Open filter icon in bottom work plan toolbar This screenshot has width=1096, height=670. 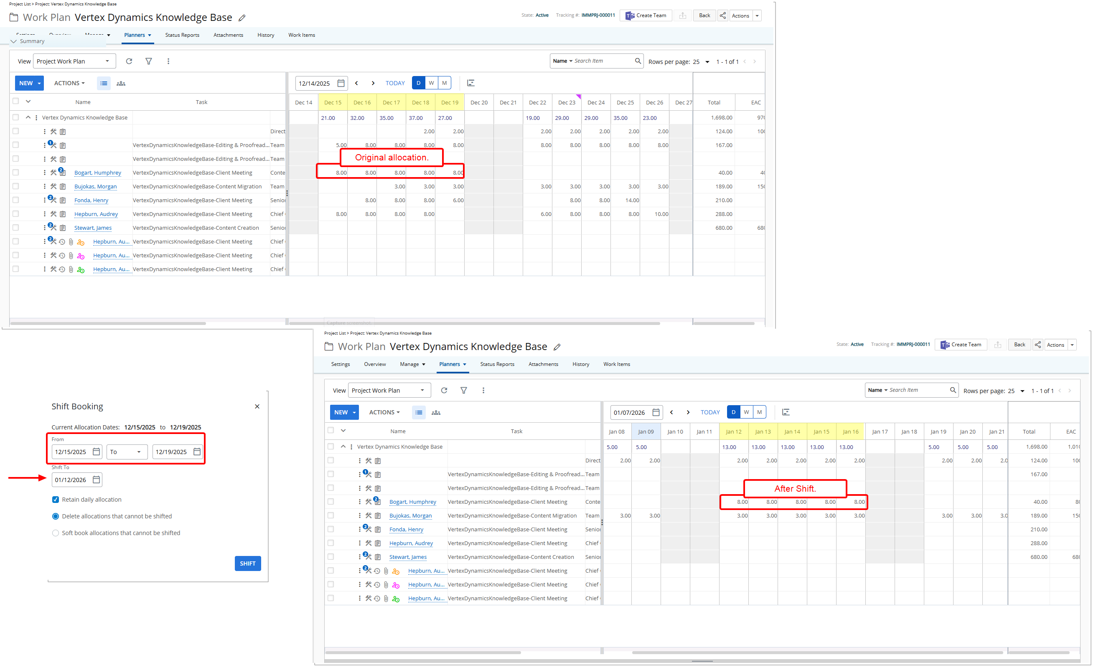tap(463, 391)
